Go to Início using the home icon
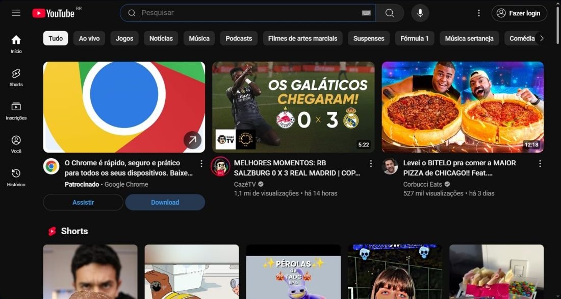This screenshot has height=299, width=561. pyautogui.click(x=16, y=41)
